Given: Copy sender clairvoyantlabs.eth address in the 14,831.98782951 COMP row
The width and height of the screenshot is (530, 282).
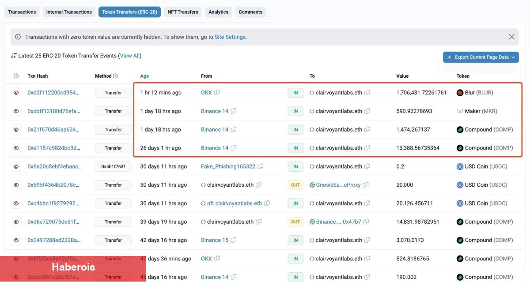Looking at the screenshot, I should tap(259, 222).
